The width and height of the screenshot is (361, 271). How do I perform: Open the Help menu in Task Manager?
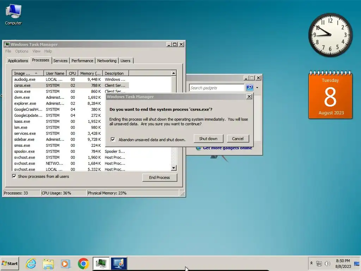point(48,51)
